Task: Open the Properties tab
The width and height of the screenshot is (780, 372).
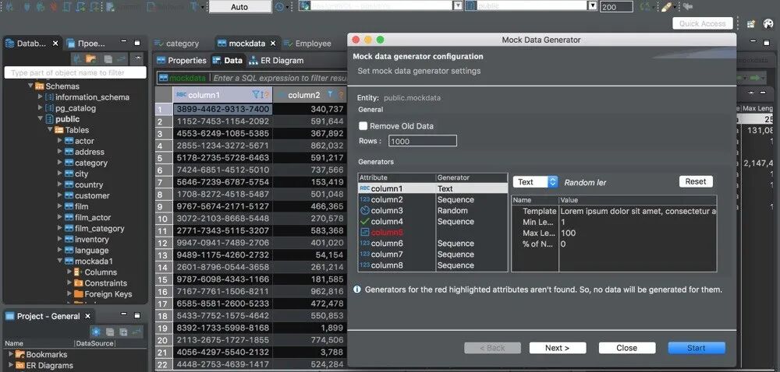Action: tap(181, 61)
